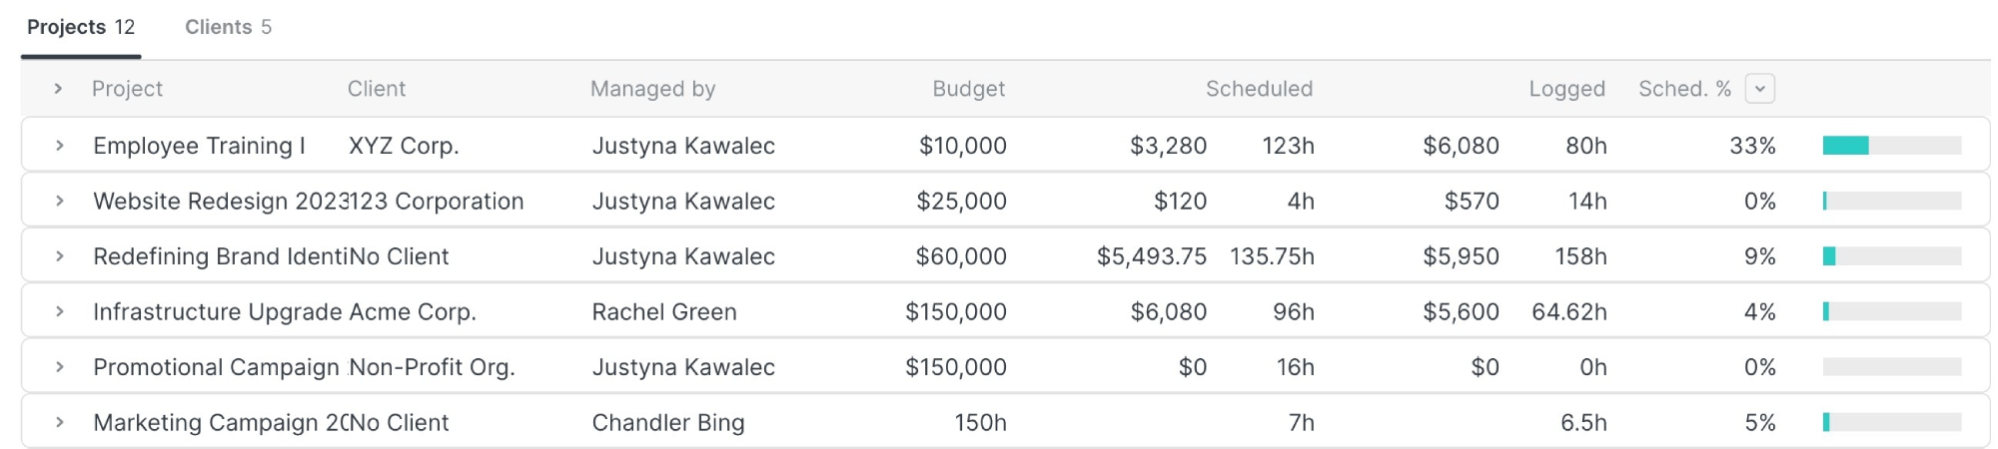Expand the Marketing Campaign row
This screenshot has width=1998, height=449.
pos(60,423)
